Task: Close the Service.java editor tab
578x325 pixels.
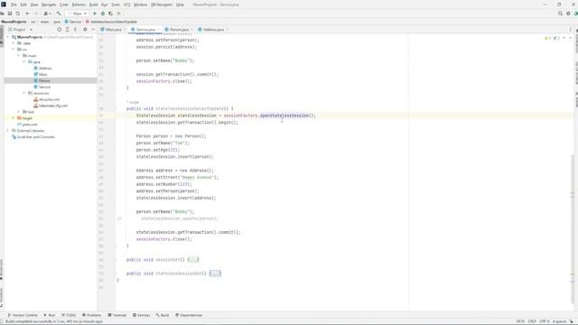Action: click(x=159, y=29)
